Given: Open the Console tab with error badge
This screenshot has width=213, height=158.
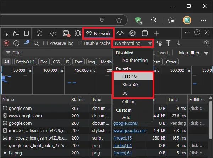Looking at the screenshot, I should (66, 34).
